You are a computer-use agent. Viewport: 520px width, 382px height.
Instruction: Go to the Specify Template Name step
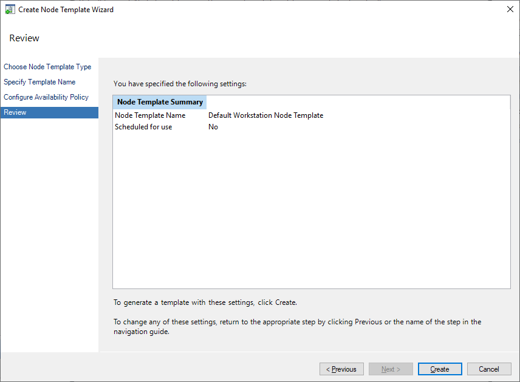point(40,81)
